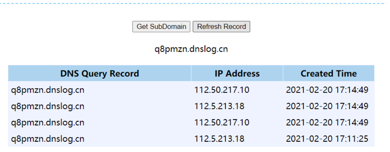Click the Created Time column header
Image resolution: width=390 pixels, height=152 pixels.
point(329,73)
